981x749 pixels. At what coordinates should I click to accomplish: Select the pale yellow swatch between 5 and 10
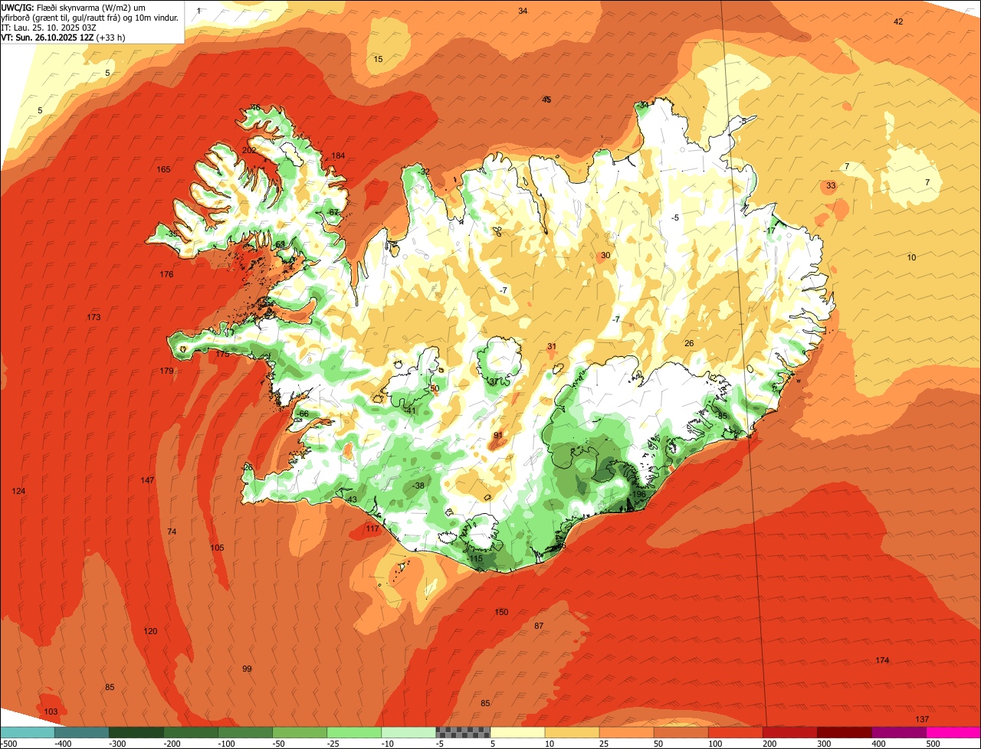pyautogui.click(x=517, y=732)
